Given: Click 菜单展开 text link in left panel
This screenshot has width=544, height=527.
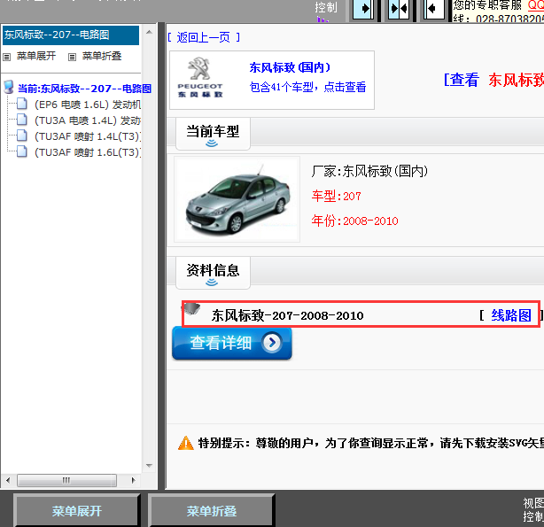Looking at the screenshot, I should [x=36, y=56].
